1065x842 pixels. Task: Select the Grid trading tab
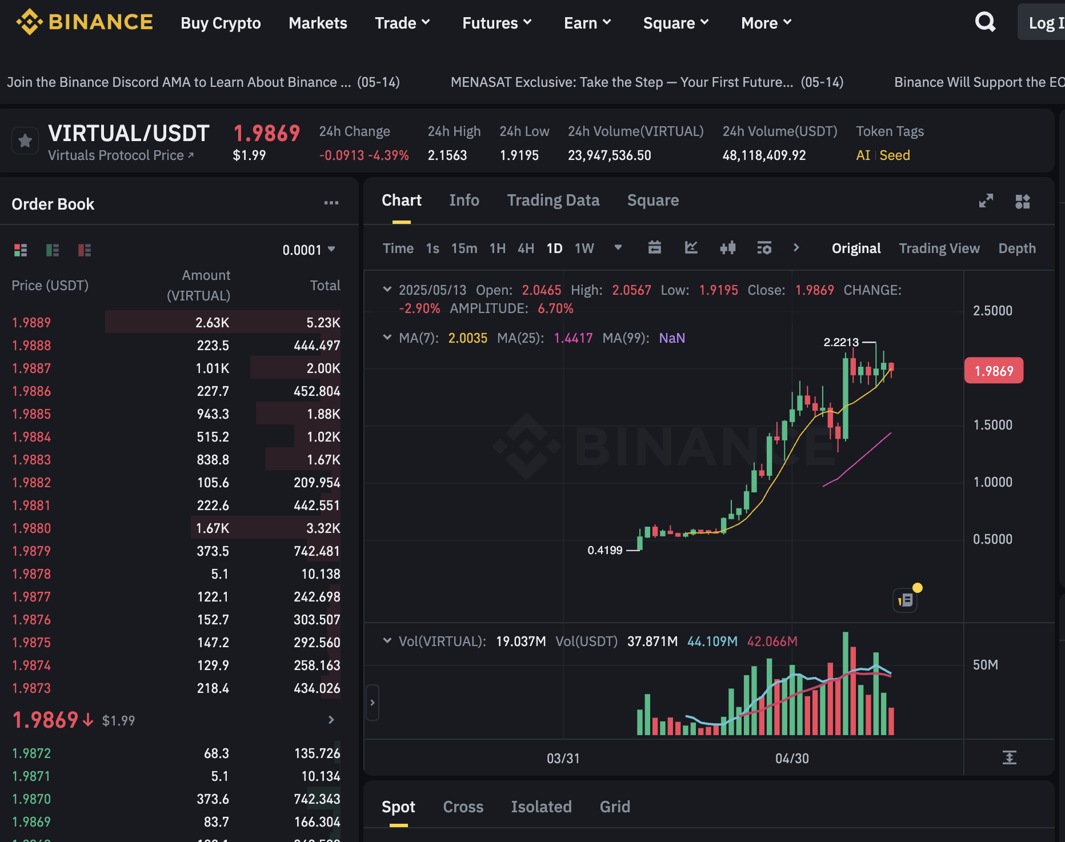pyautogui.click(x=615, y=807)
